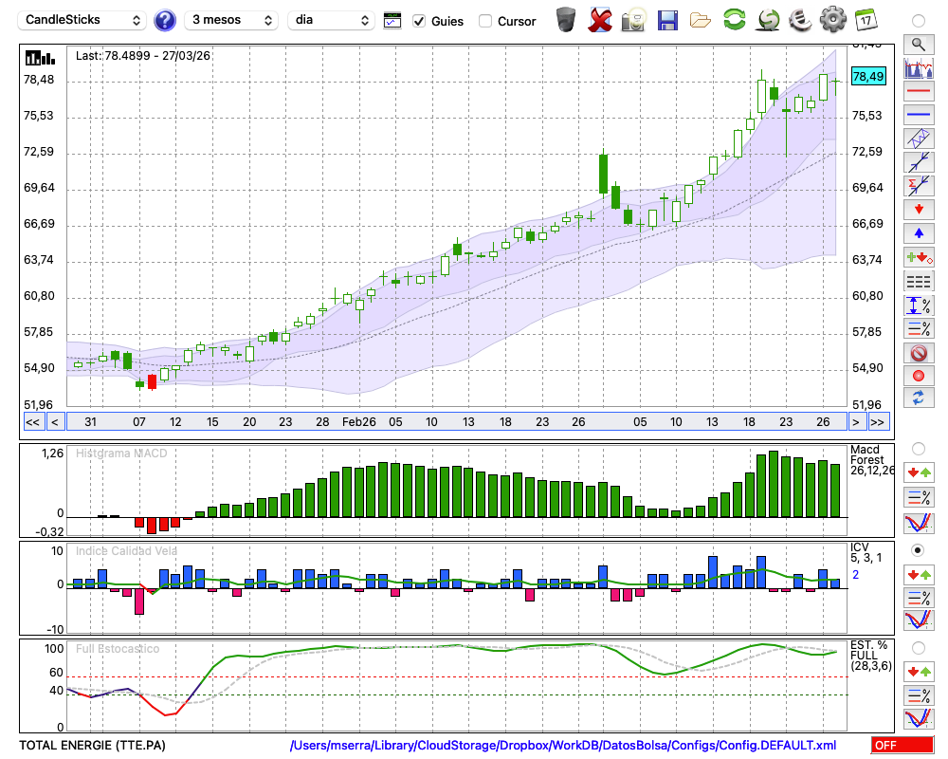
Task: Click the trash can icon in toolbar
Action: pyautogui.click(x=566, y=20)
